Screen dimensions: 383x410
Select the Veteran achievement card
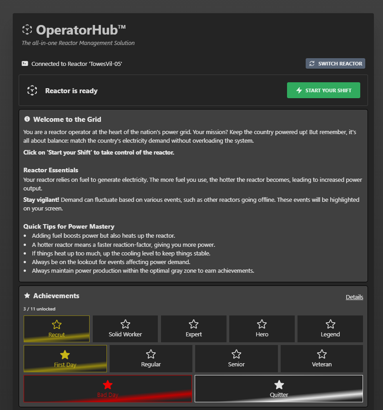322,359
